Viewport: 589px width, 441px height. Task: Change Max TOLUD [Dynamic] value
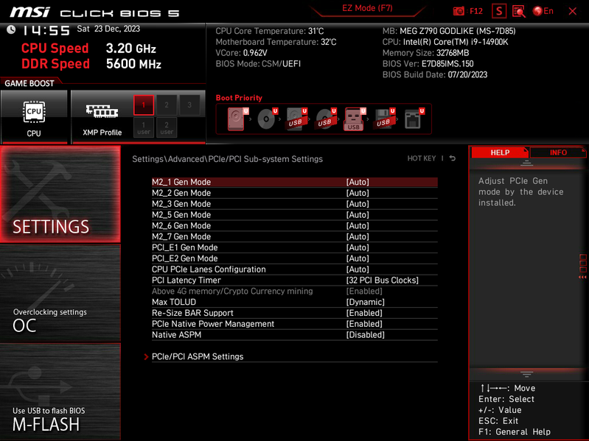click(365, 302)
